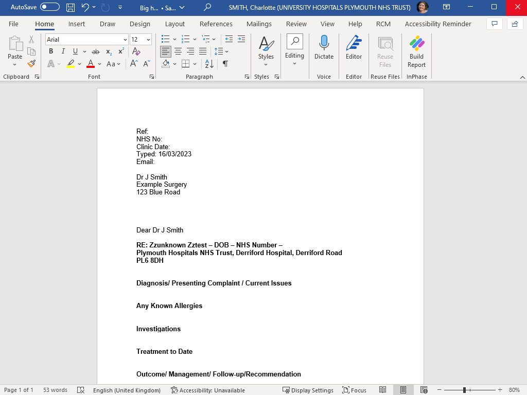This screenshot has width=527, height=395.
Task: Apply superscript formatting
Action: 121,51
